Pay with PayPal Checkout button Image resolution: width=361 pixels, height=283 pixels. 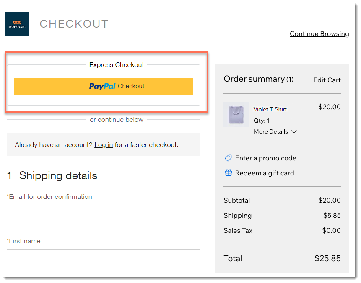(104, 87)
